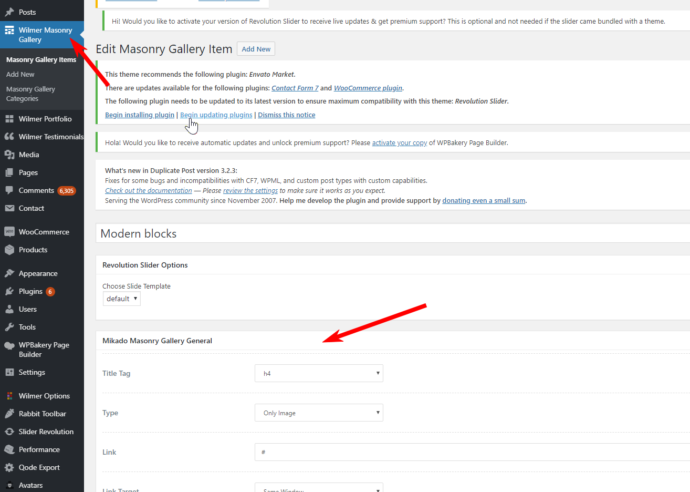The height and width of the screenshot is (492, 690).
Task: Click Mikado Masonry Gallery General panel header
Action: click(x=393, y=341)
